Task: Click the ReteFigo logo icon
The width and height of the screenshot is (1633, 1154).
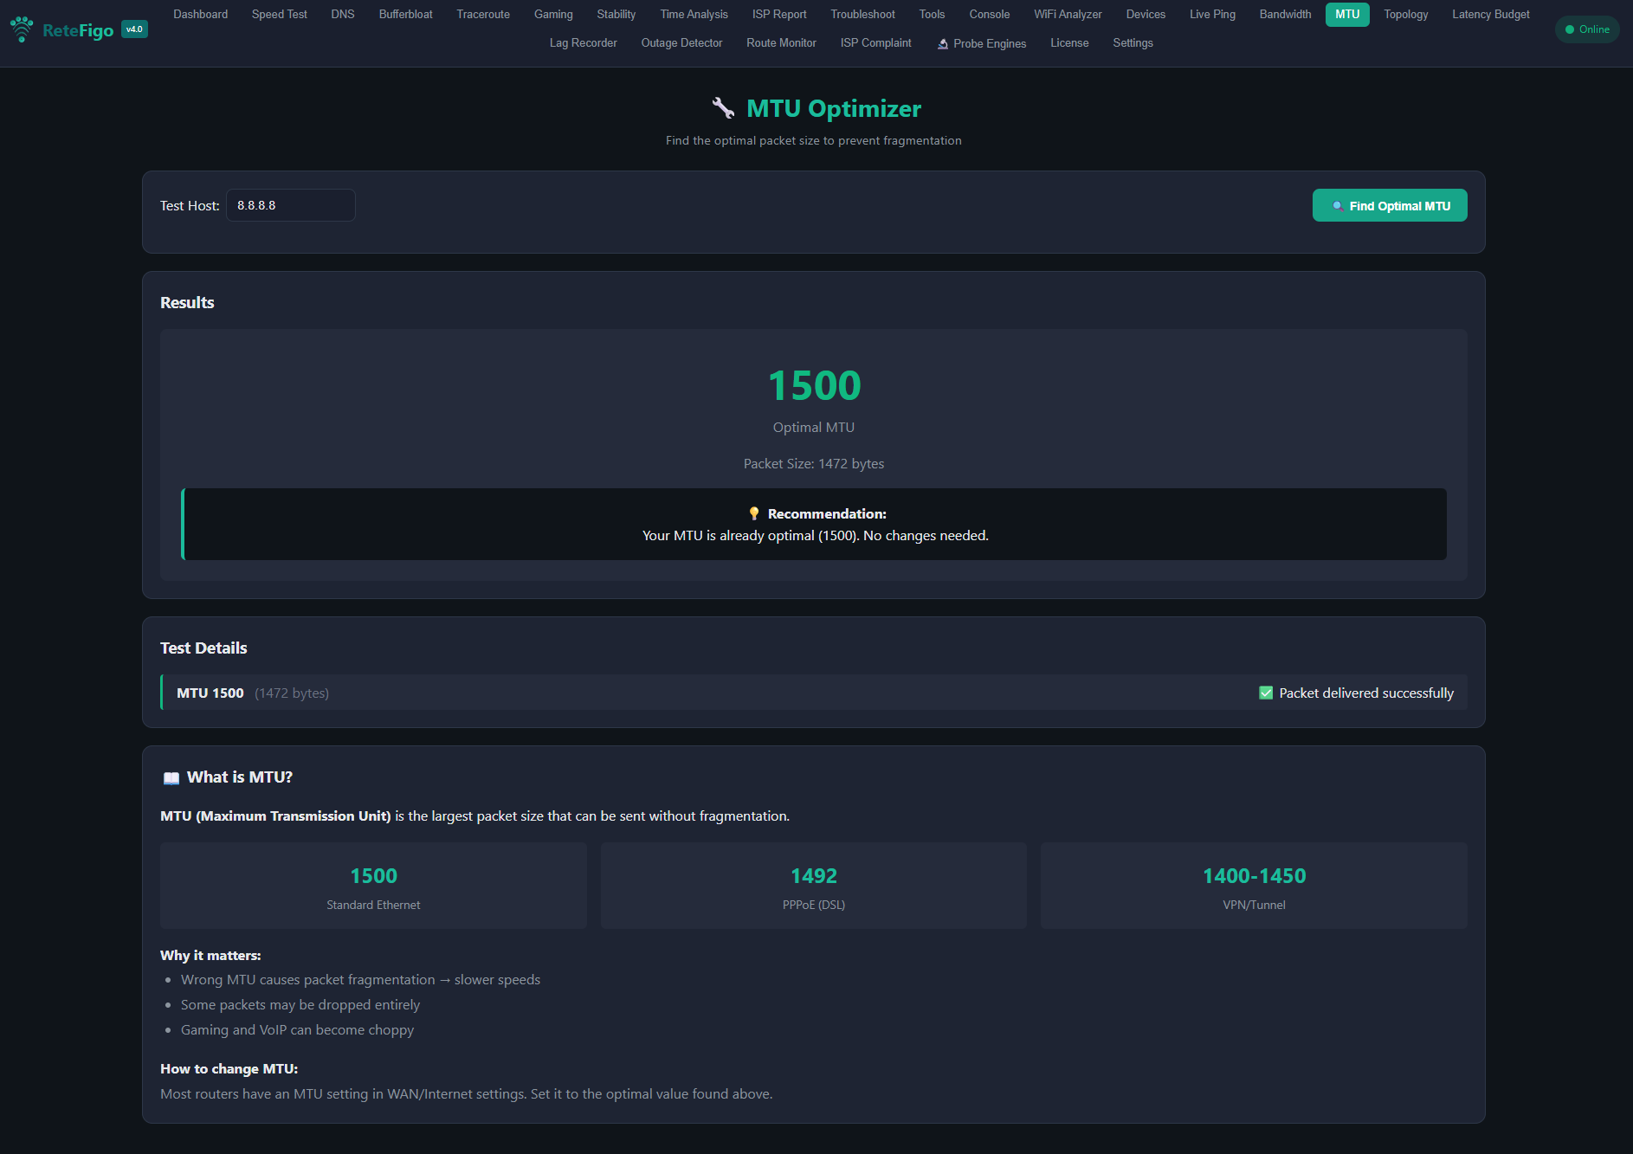Action: (22, 29)
